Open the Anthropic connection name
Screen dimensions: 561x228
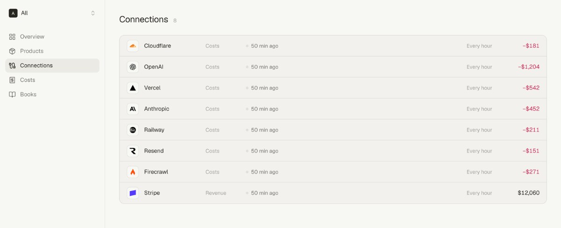point(157,109)
